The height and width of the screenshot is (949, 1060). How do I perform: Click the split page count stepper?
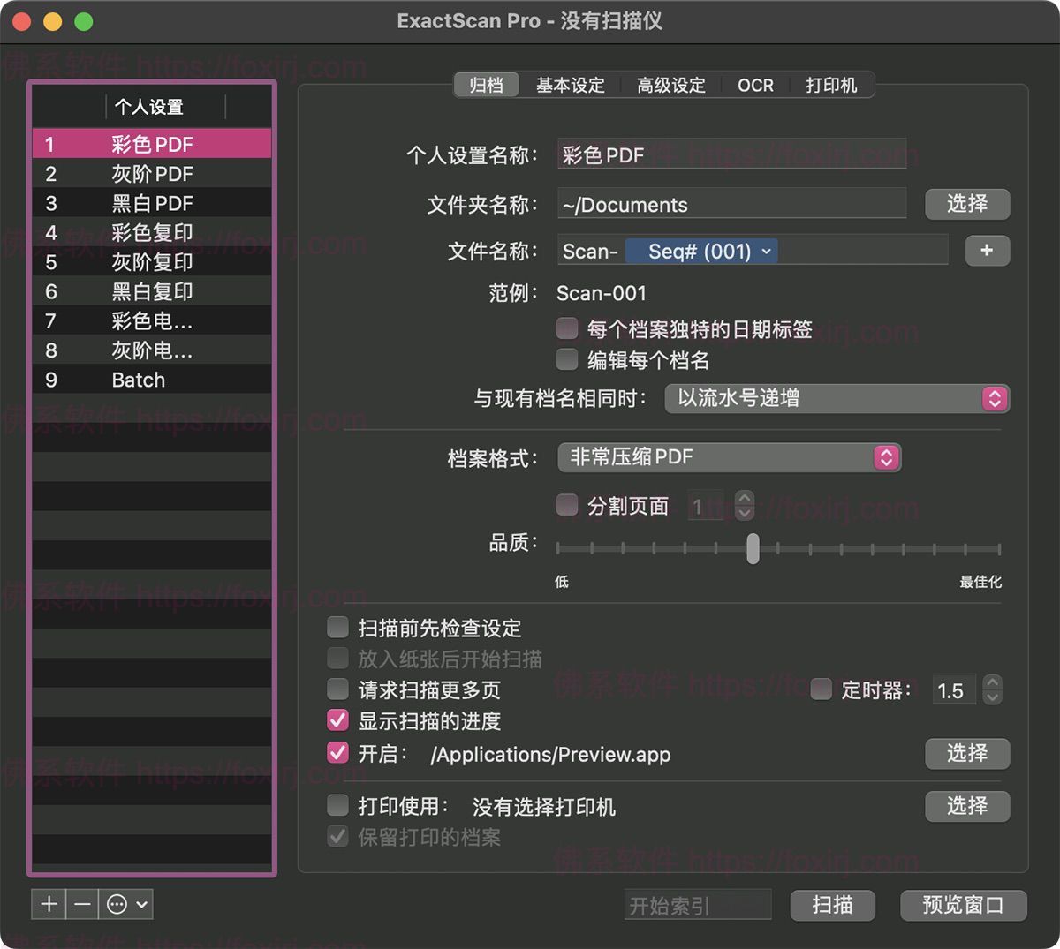point(745,505)
